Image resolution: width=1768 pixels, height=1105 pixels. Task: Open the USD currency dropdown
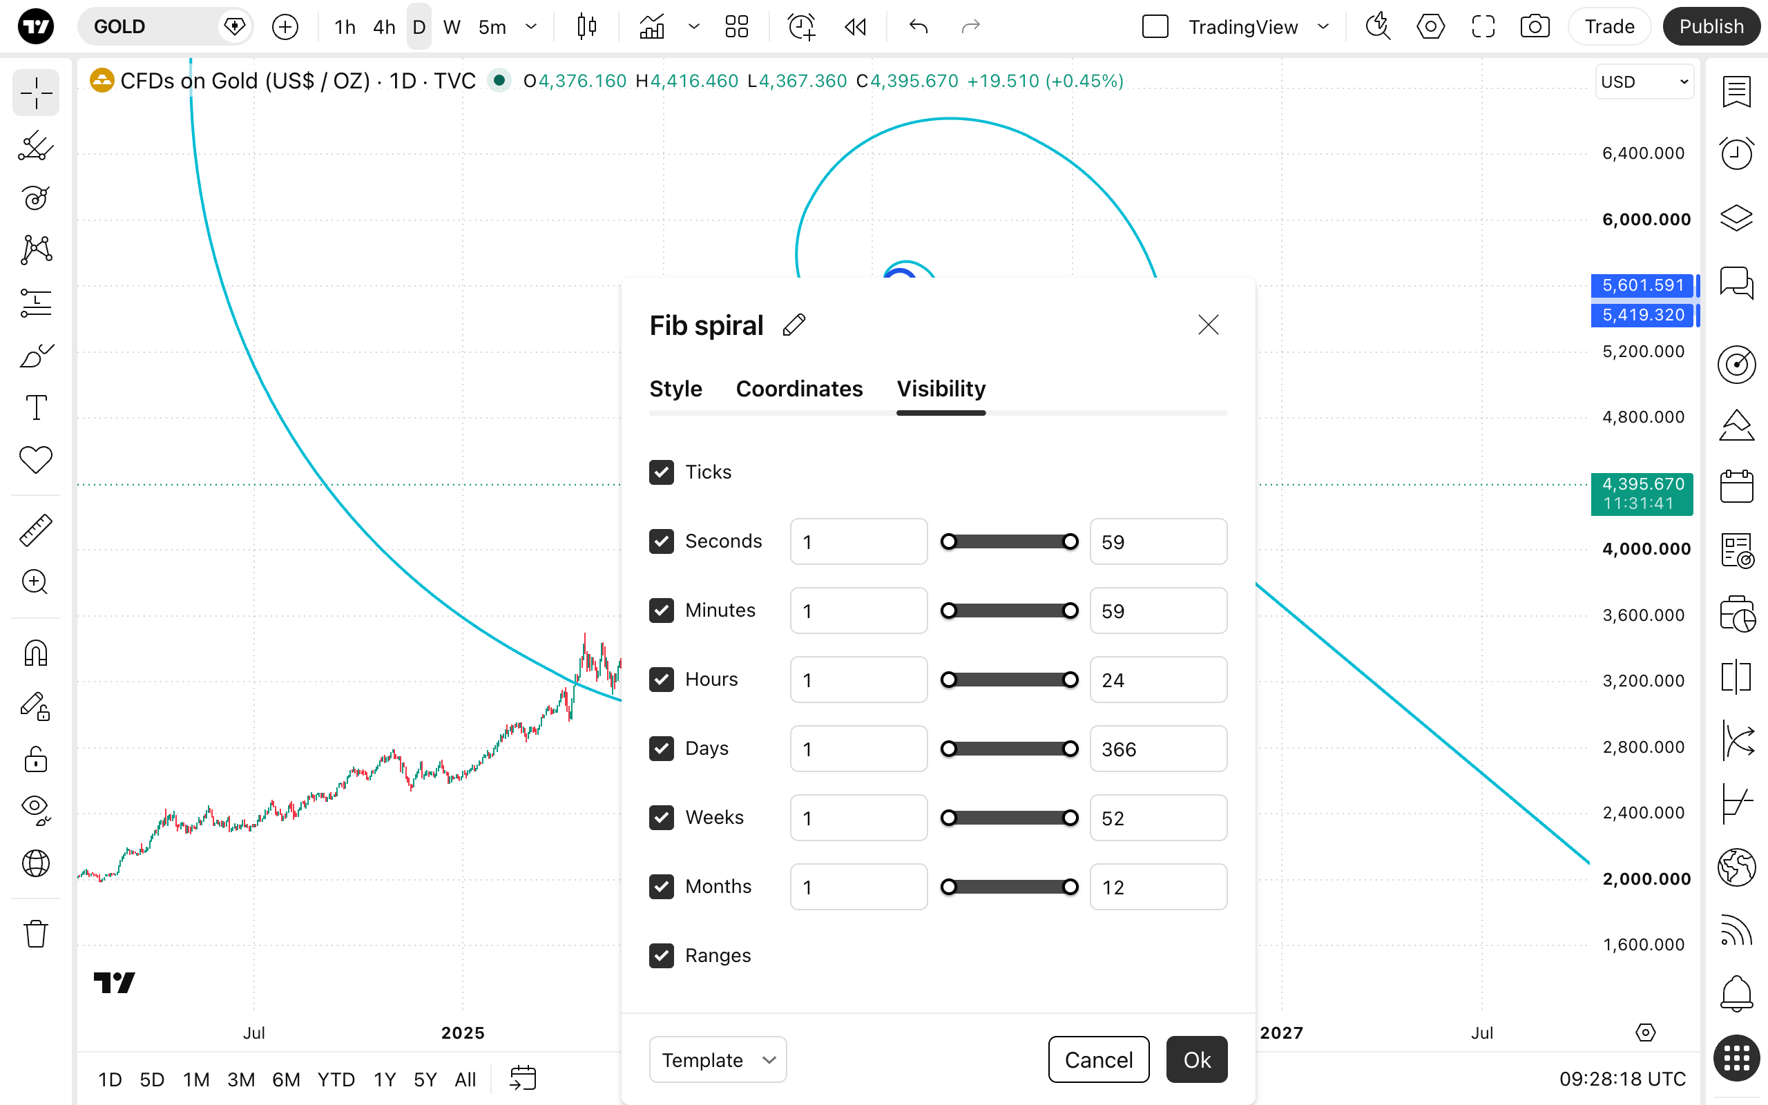click(1644, 82)
